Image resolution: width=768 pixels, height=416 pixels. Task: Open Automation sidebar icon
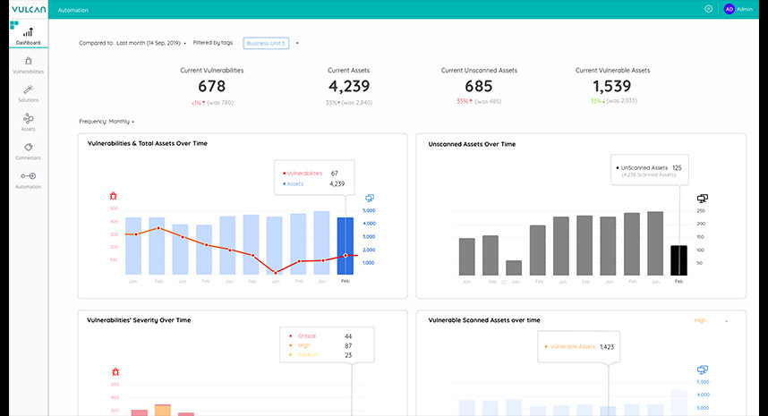pos(28,175)
